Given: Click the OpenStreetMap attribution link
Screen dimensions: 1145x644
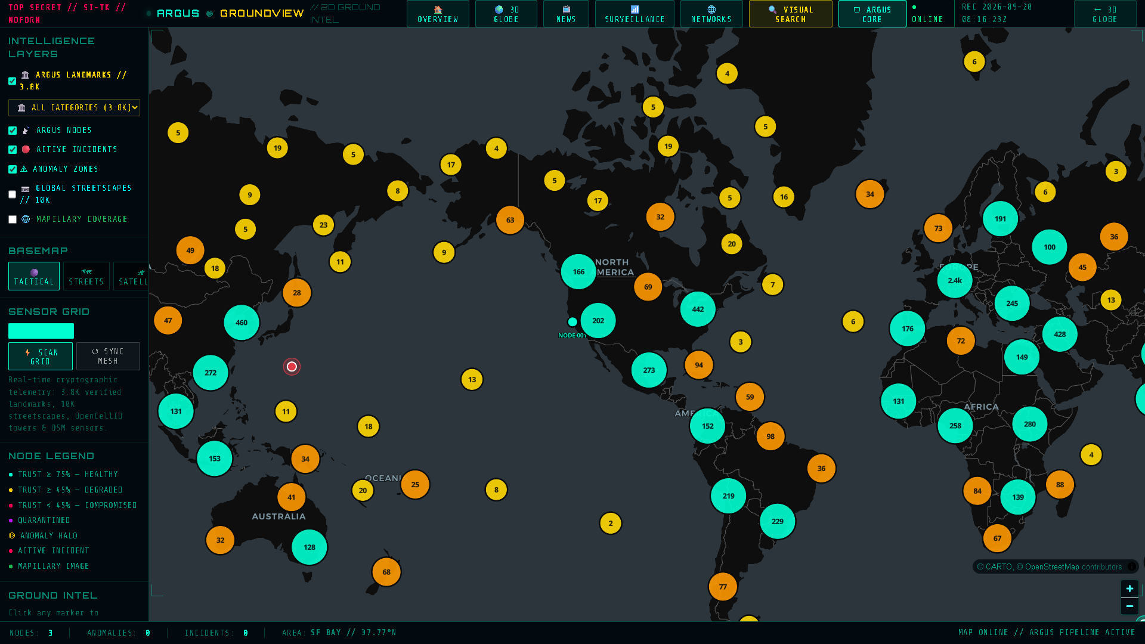Looking at the screenshot, I should [x=1053, y=566].
